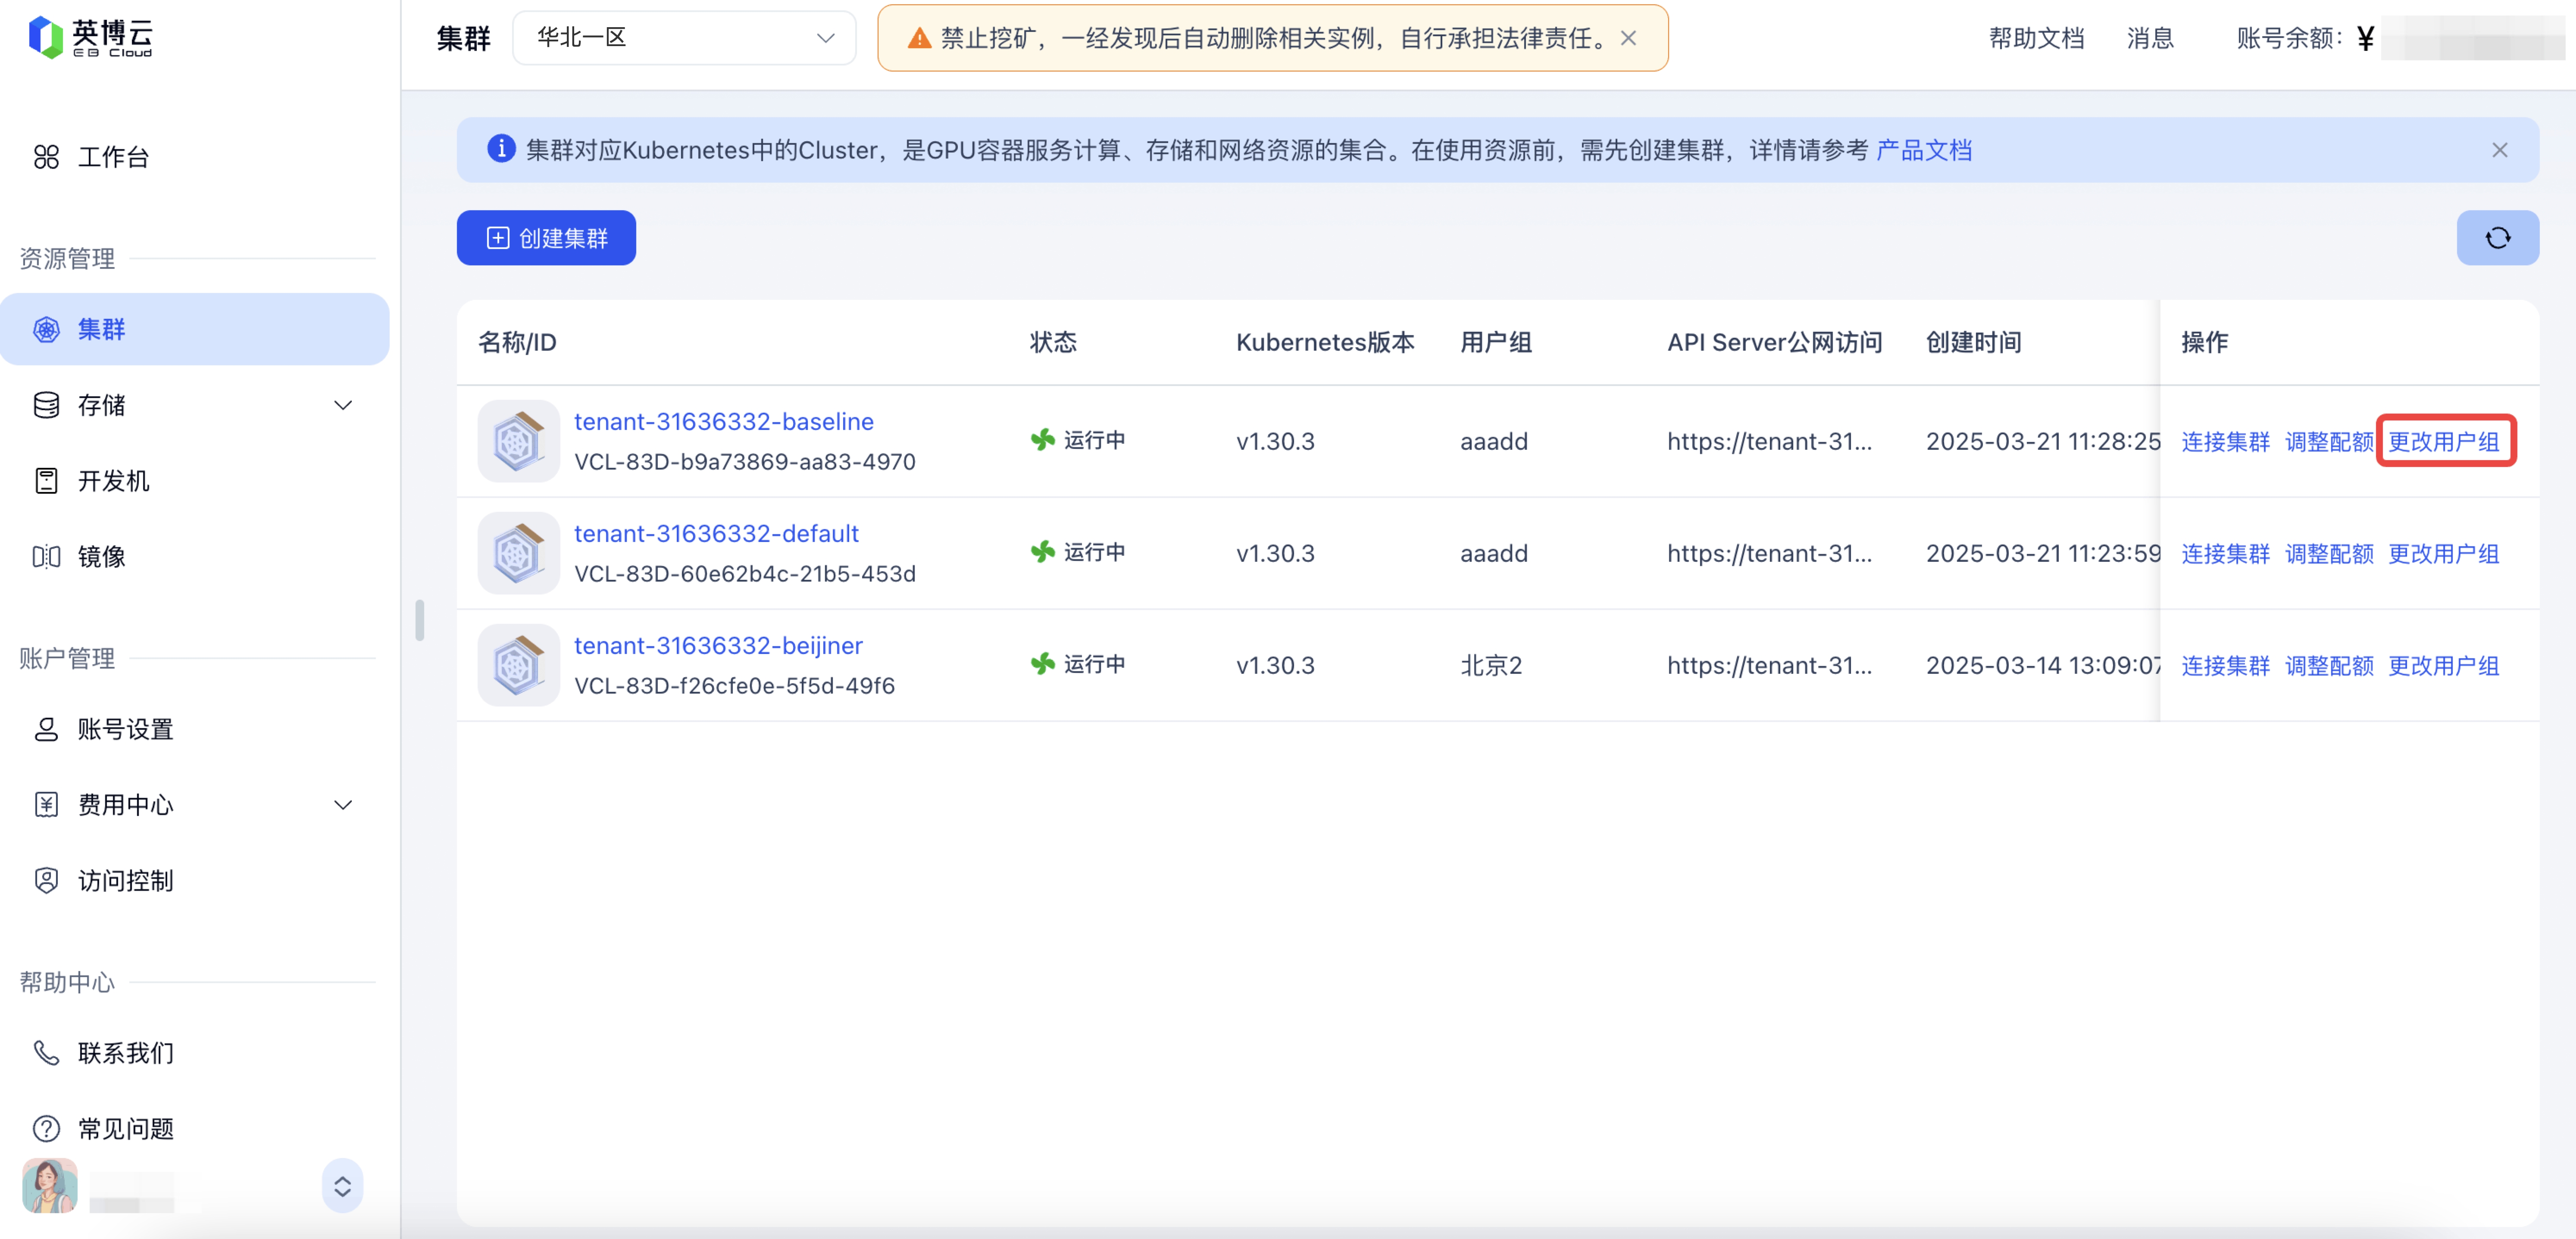Open the 华北一区 region dropdown
The height and width of the screenshot is (1239, 2576).
pos(684,38)
